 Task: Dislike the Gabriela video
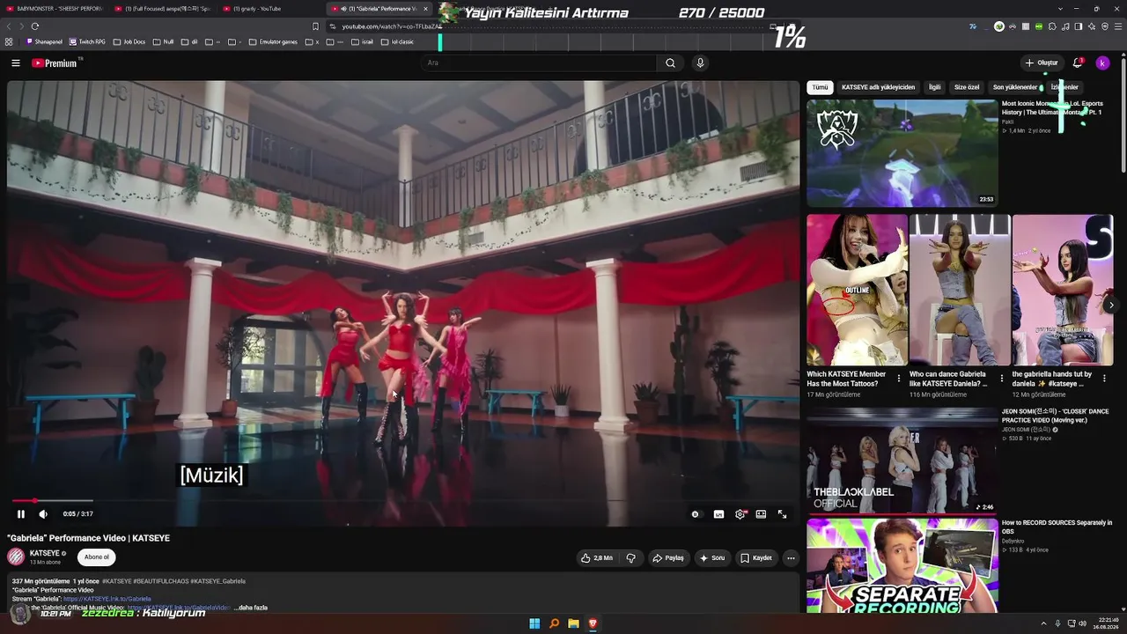click(630, 557)
